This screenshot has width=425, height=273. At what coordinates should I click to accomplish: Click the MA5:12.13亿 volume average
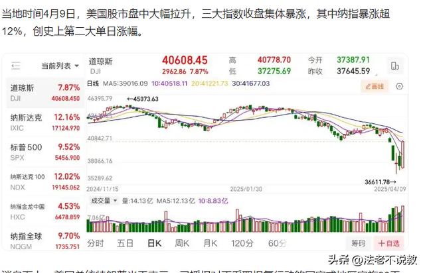pyautogui.click(x=175, y=201)
